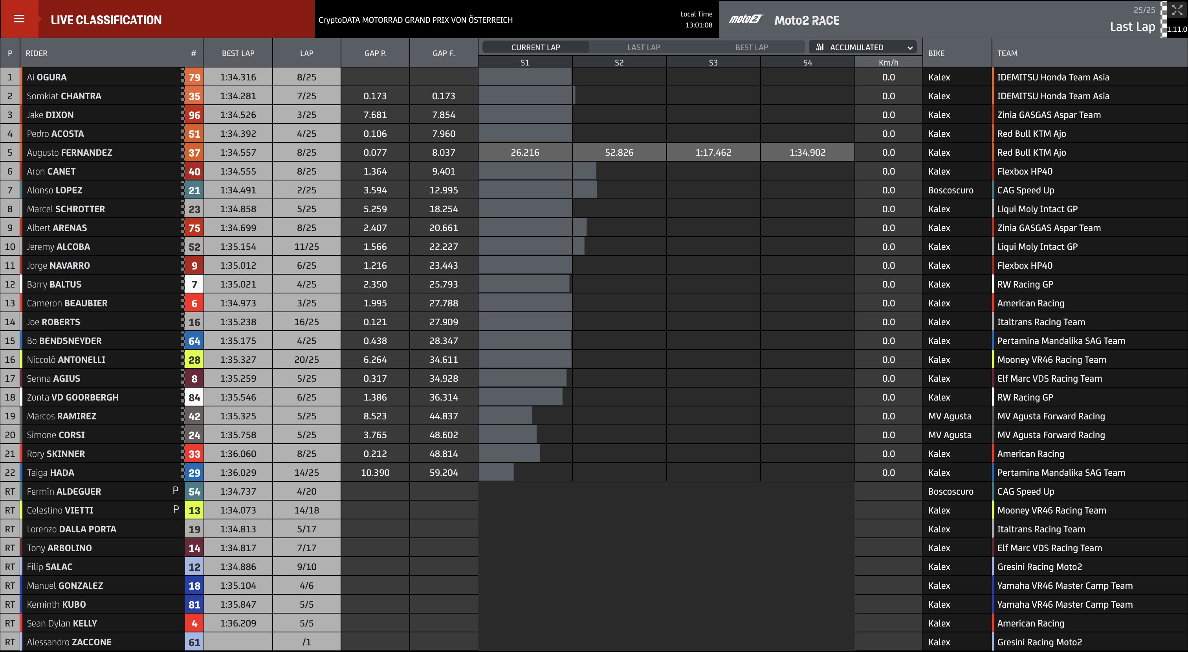Viewport: 1188px width, 652px height.
Task: Click the BEST LAP column header
Action: point(238,53)
